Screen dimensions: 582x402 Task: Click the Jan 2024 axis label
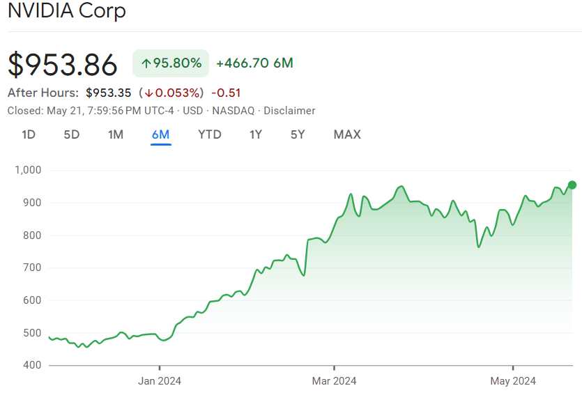pos(160,381)
